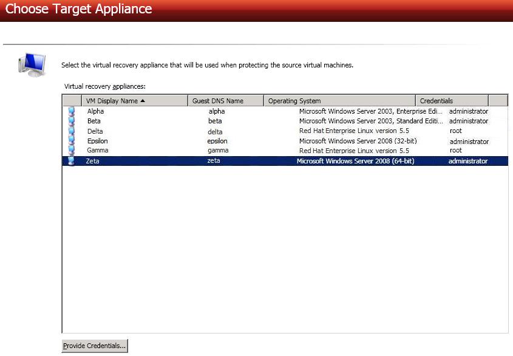Click the guest DNS name 'gamma'
Image resolution: width=513 pixels, height=356 pixels.
218,150
